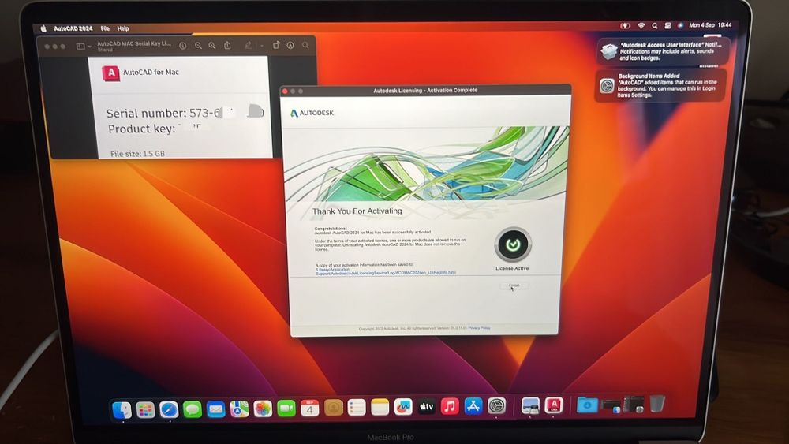Open the App Store from the dock
Screen dimensions: 789x444
click(x=473, y=406)
